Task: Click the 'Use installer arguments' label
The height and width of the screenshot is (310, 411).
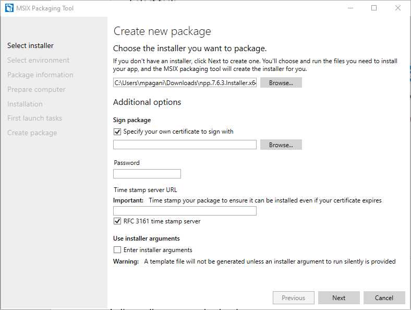Action: tap(146, 239)
